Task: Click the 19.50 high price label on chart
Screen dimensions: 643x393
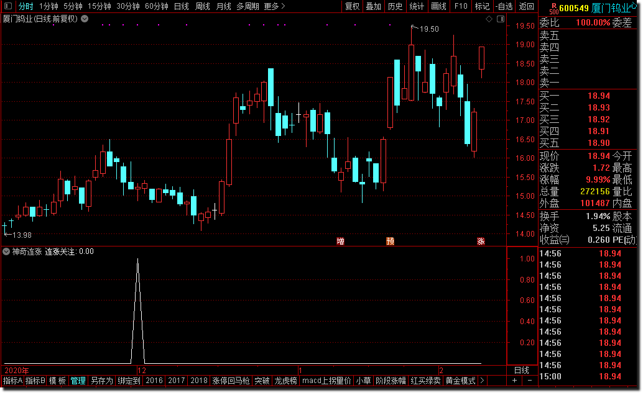Action: pos(429,29)
